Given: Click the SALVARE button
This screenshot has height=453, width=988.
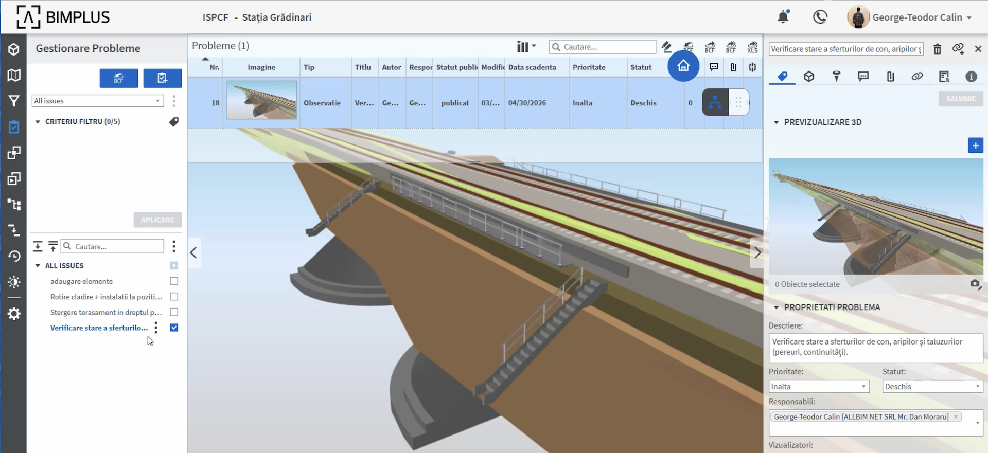Looking at the screenshot, I should pos(961,99).
